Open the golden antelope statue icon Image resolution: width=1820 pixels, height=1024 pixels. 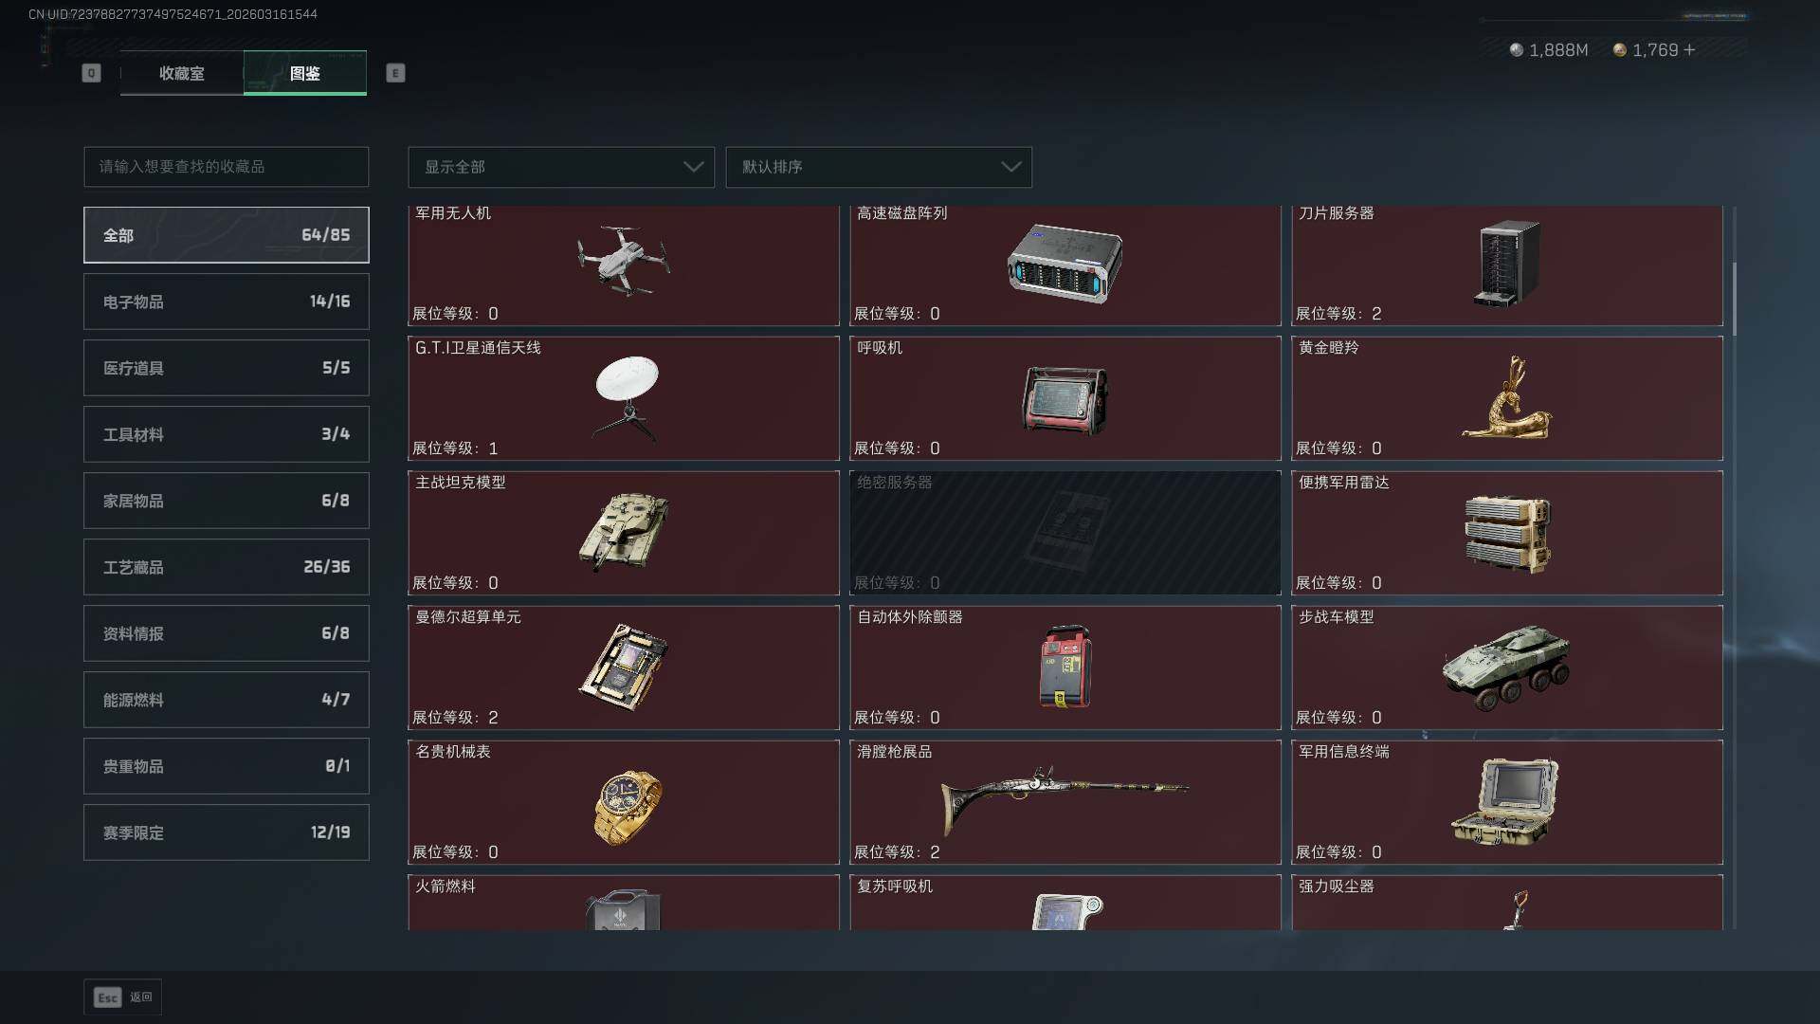(1506, 397)
